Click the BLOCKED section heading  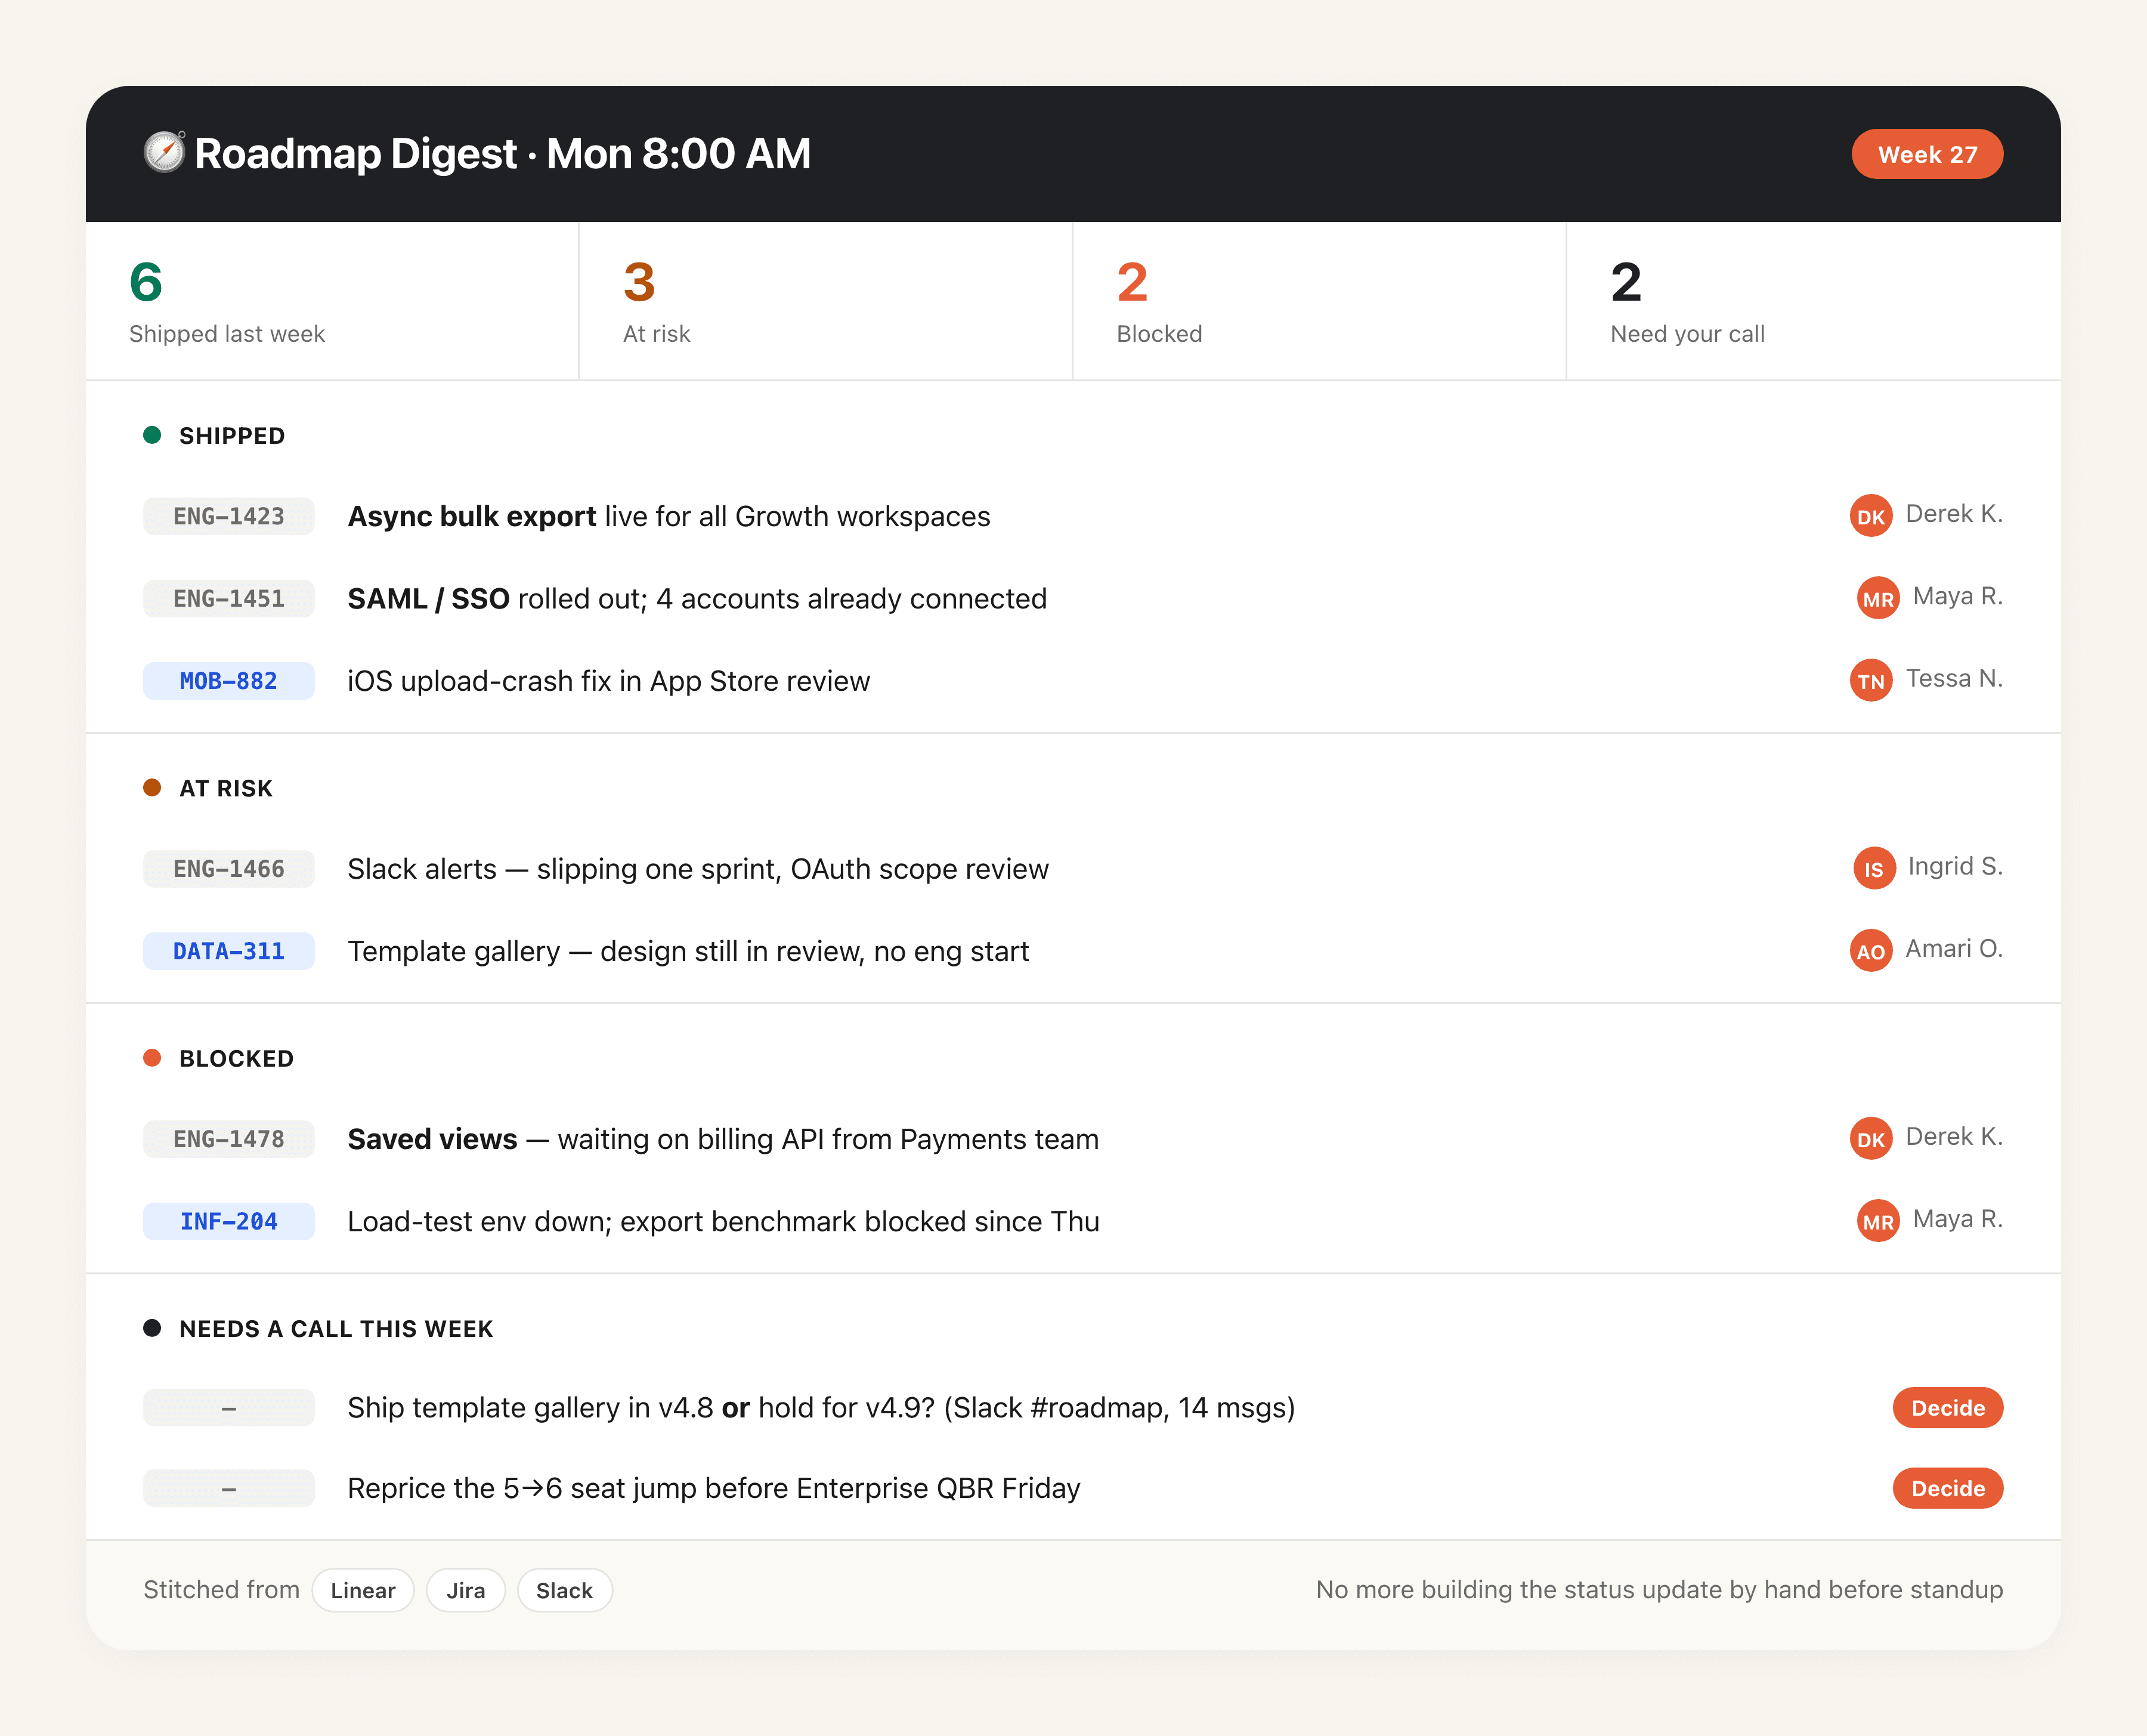click(x=236, y=1059)
